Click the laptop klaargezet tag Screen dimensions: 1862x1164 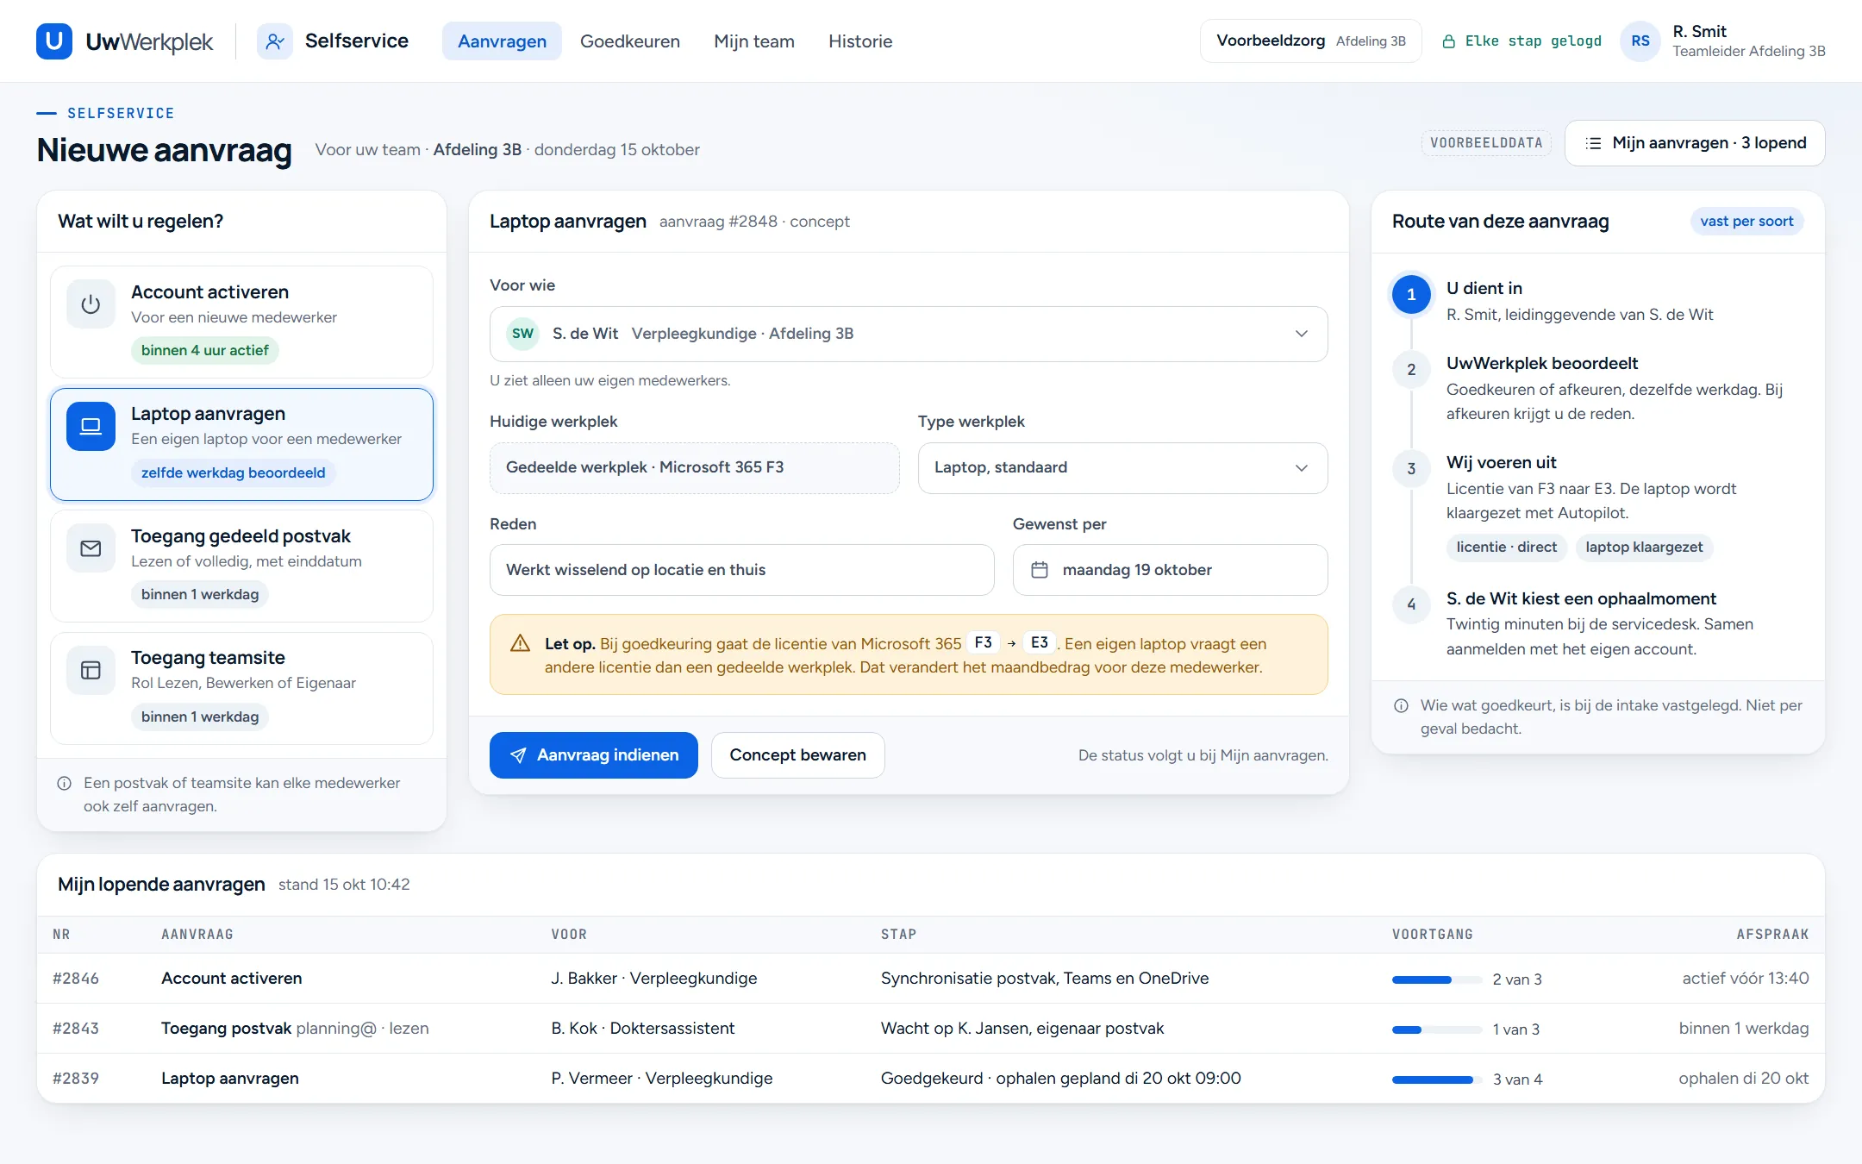click(x=1644, y=548)
